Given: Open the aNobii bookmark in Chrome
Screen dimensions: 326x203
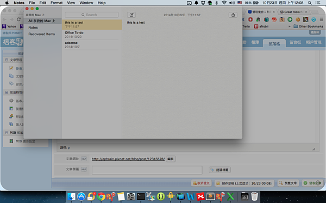Looking at the screenshot, I should [261, 27].
